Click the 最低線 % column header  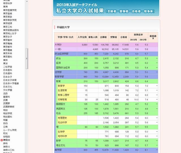click(x=153, y=37)
